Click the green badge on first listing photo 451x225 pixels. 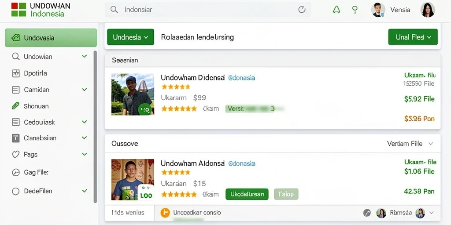tap(145, 109)
